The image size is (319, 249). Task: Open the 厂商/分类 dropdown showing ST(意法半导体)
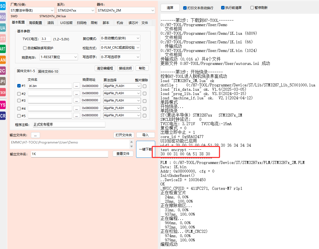32,10
